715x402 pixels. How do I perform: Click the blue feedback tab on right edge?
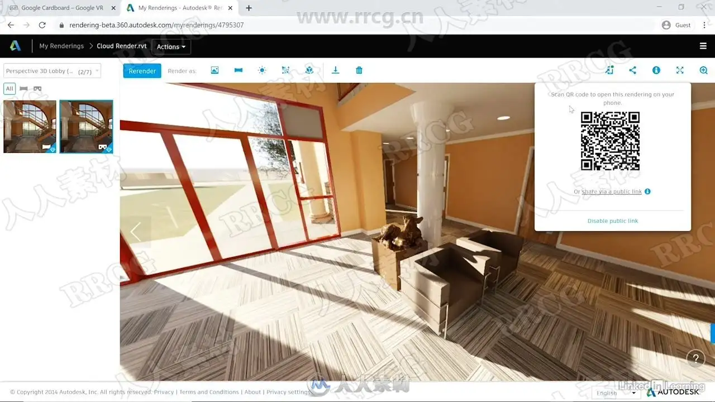coord(713,333)
